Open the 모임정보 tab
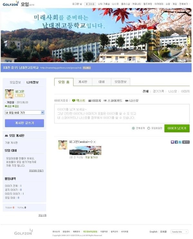This screenshot has width=193, height=239. (x=121, y=82)
